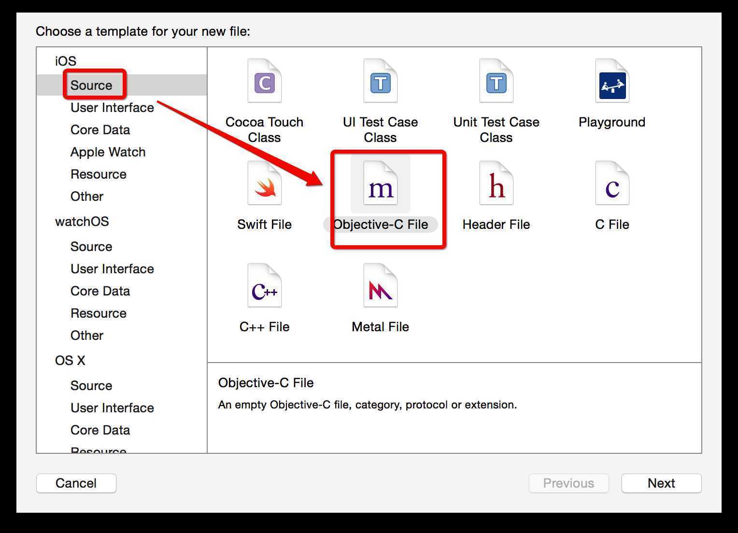
Task: Open User Interface under watchOS
Action: 112,269
